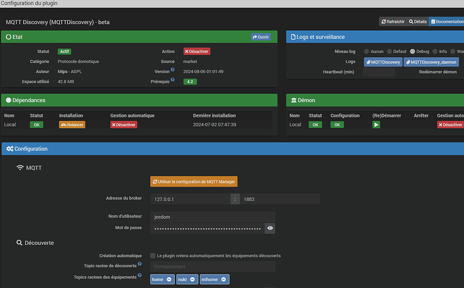Click Ouvrir in the Etat panel
The image size is (464, 288).
point(260,37)
